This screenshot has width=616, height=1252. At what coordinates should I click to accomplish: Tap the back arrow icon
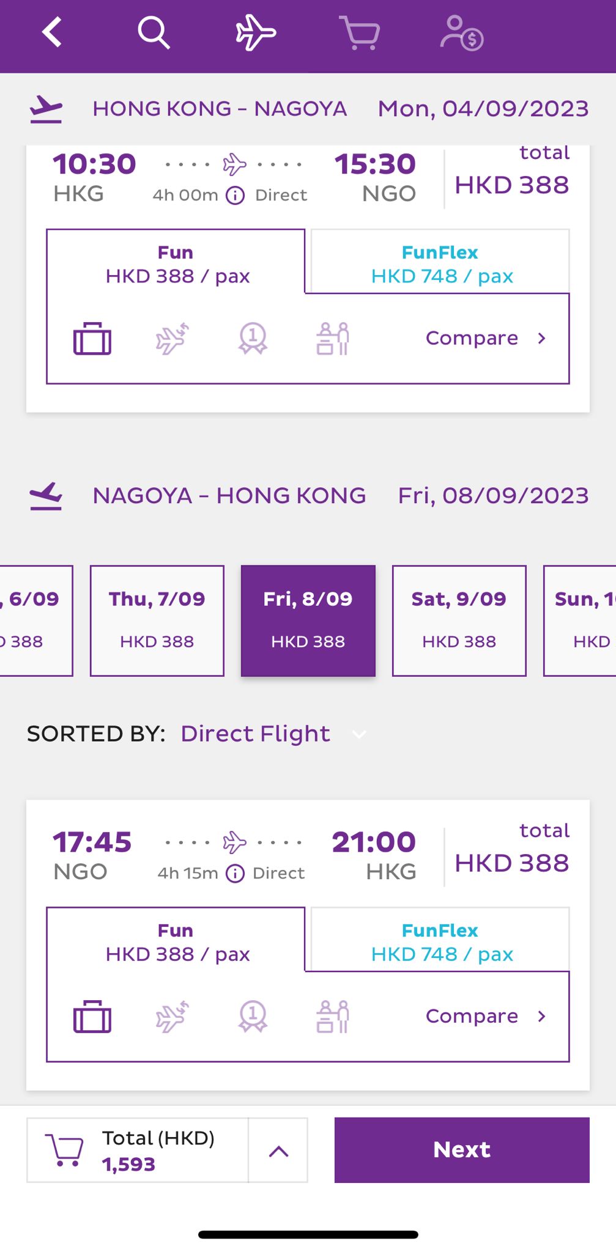[53, 32]
